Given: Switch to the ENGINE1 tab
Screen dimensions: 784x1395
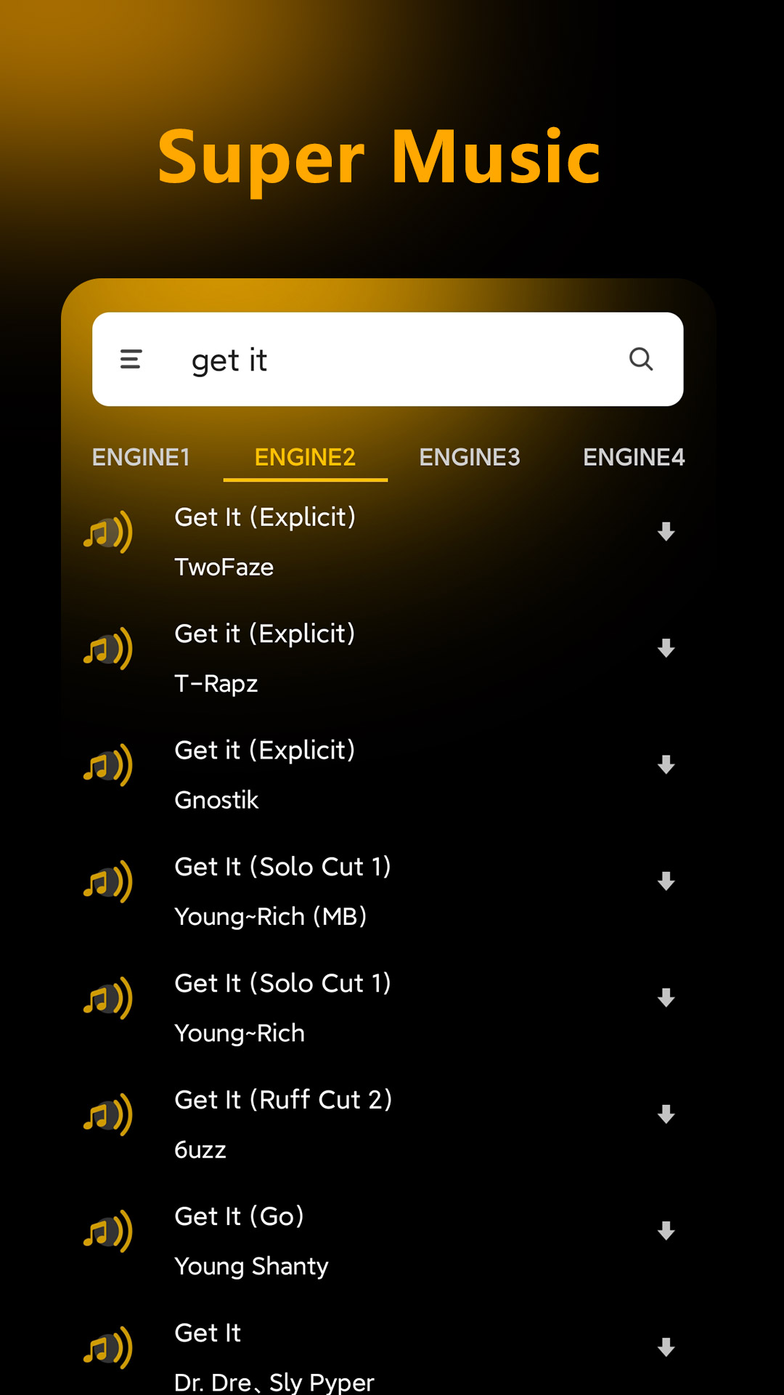Looking at the screenshot, I should [141, 457].
